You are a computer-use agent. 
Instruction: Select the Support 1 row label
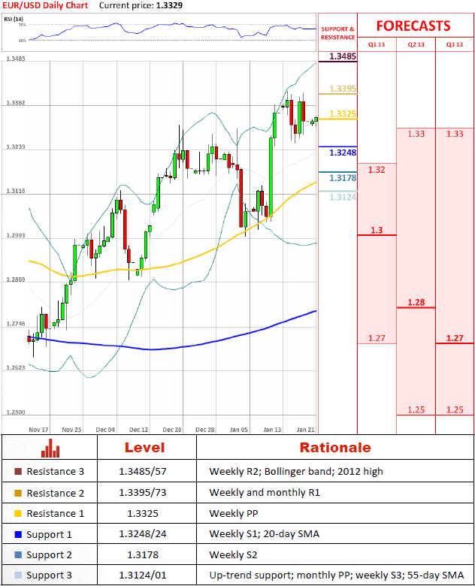pyautogui.click(x=49, y=535)
